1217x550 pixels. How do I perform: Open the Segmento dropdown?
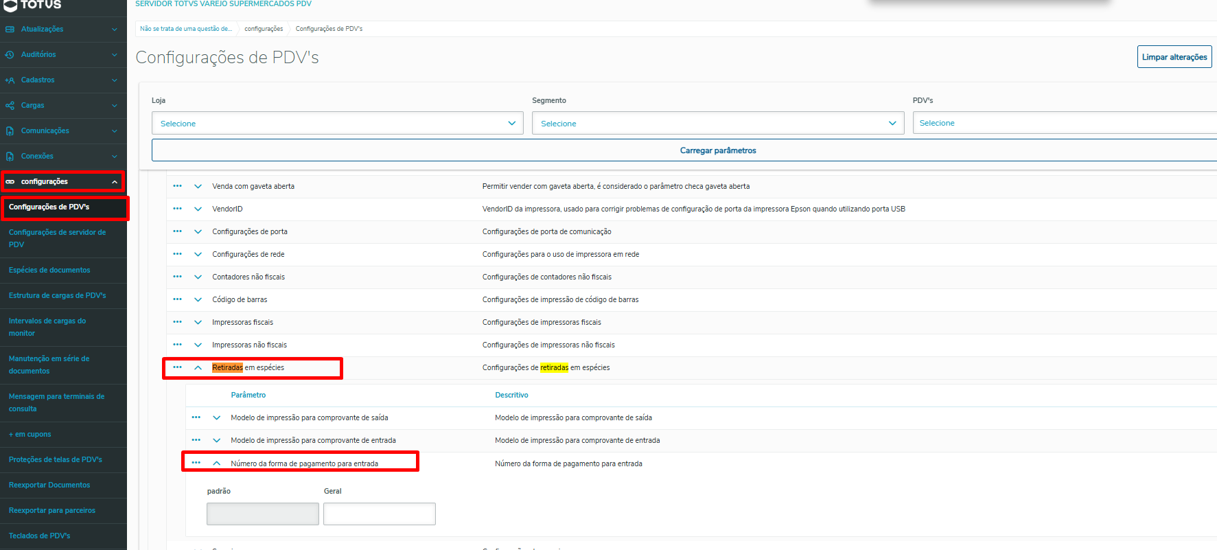[718, 123]
